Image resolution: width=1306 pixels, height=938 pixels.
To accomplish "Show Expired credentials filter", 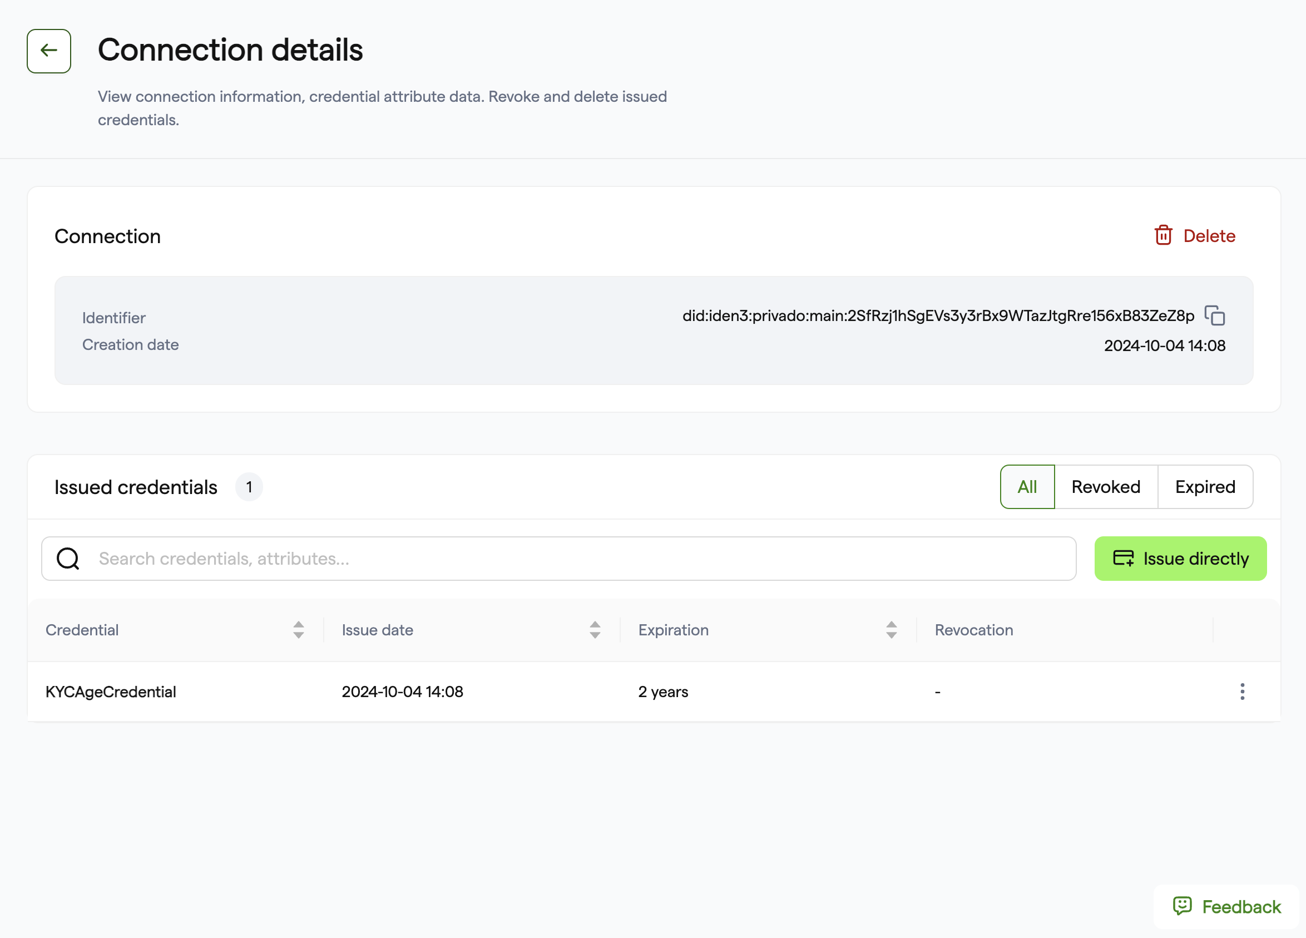I will [x=1205, y=487].
